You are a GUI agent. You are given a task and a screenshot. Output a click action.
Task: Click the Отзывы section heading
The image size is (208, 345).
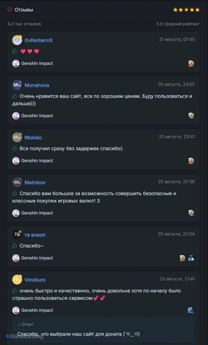click(x=24, y=10)
